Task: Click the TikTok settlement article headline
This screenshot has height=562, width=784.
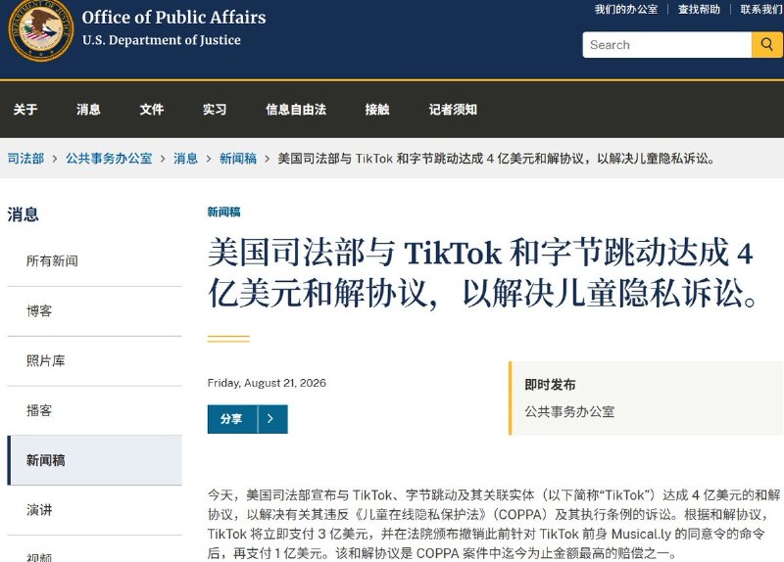Action: 481,272
